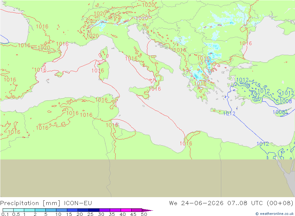Click the 0.5–1 mm legend swatch
The width and height of the screenshot is (295, 216).
pos(19,210)
